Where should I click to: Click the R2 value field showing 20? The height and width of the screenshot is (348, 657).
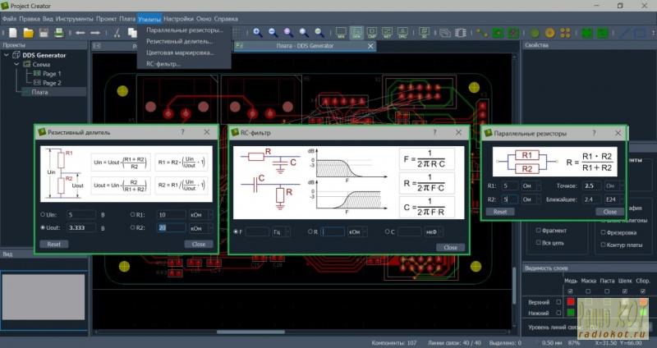coord(172,227)
